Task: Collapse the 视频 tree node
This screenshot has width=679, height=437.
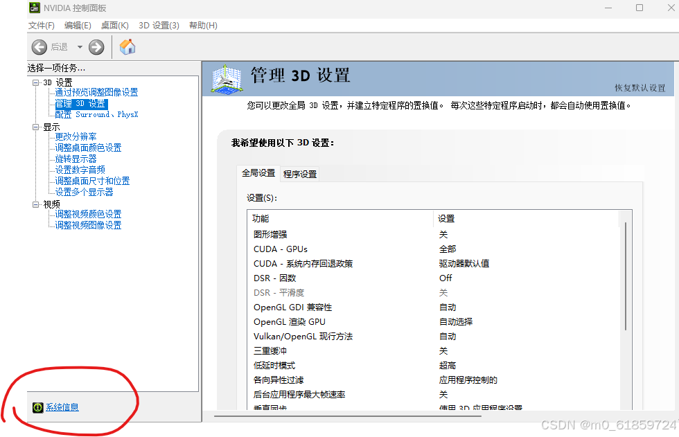Action: [35, 204]
